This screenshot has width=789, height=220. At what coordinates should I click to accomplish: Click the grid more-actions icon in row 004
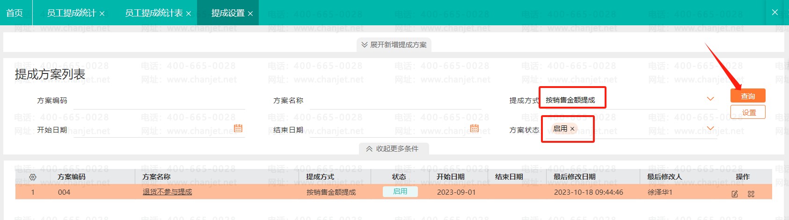pyautogui.click(x=751, y=194)
